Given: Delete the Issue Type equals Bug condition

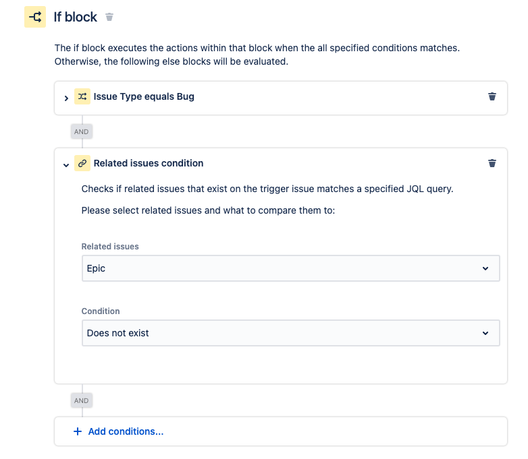Looking at the screenshot, I should [492, 97].
